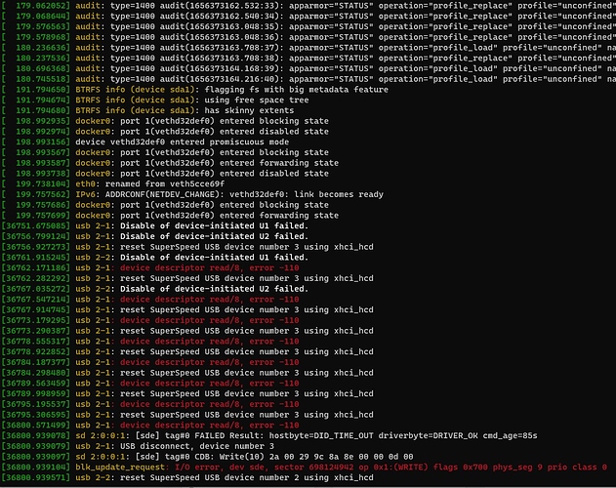Click the blk_update_request I/O error line

pos(305,468)
